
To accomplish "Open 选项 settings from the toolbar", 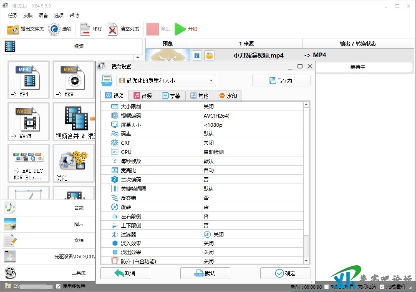I will (x=54, y=29).
